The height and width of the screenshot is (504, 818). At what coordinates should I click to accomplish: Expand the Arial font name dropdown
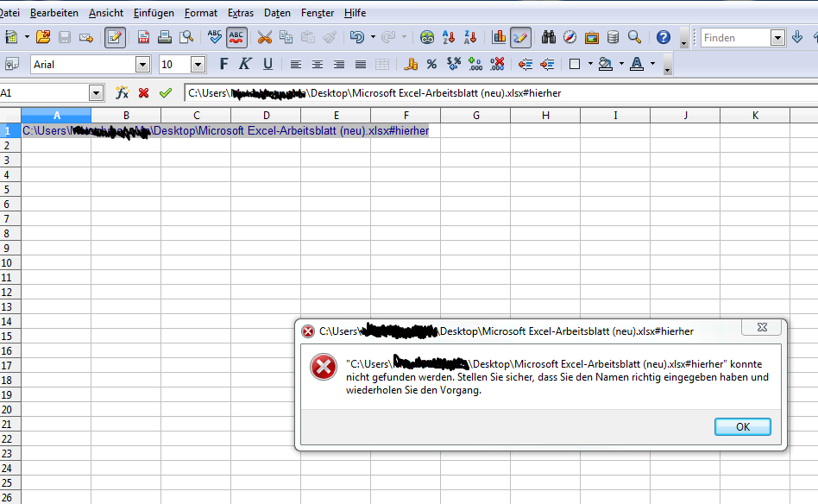tap(142, 65)
